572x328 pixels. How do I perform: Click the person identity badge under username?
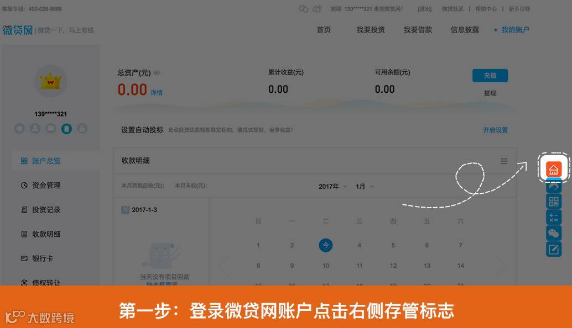point(35,129)
